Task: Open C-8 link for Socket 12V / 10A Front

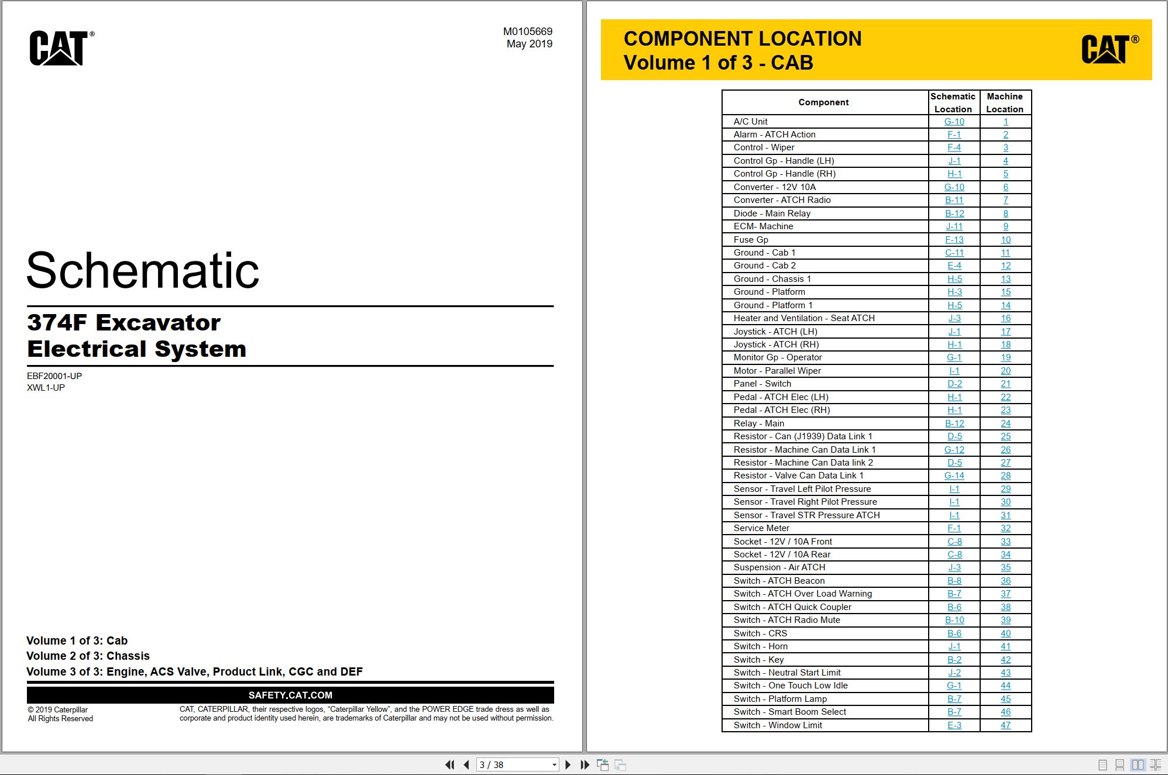Action: (954, 542)
